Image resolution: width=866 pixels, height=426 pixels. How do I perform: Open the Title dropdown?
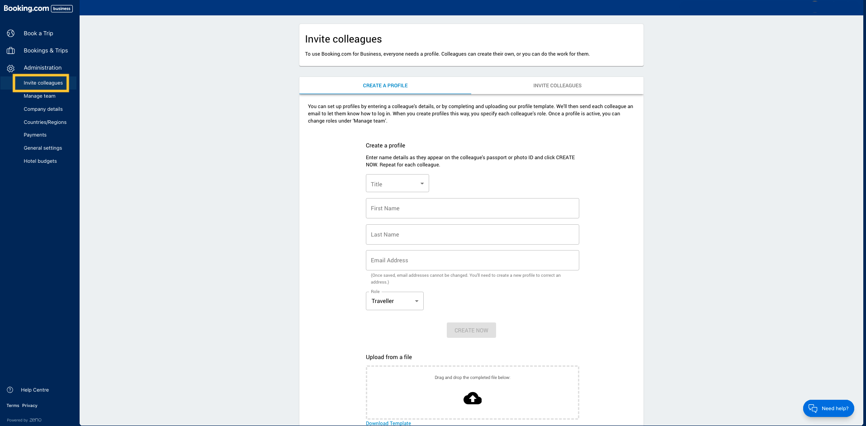click(x=397, y=183)
